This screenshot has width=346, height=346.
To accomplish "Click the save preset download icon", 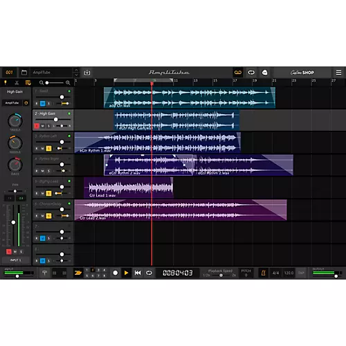I will 87,73.
